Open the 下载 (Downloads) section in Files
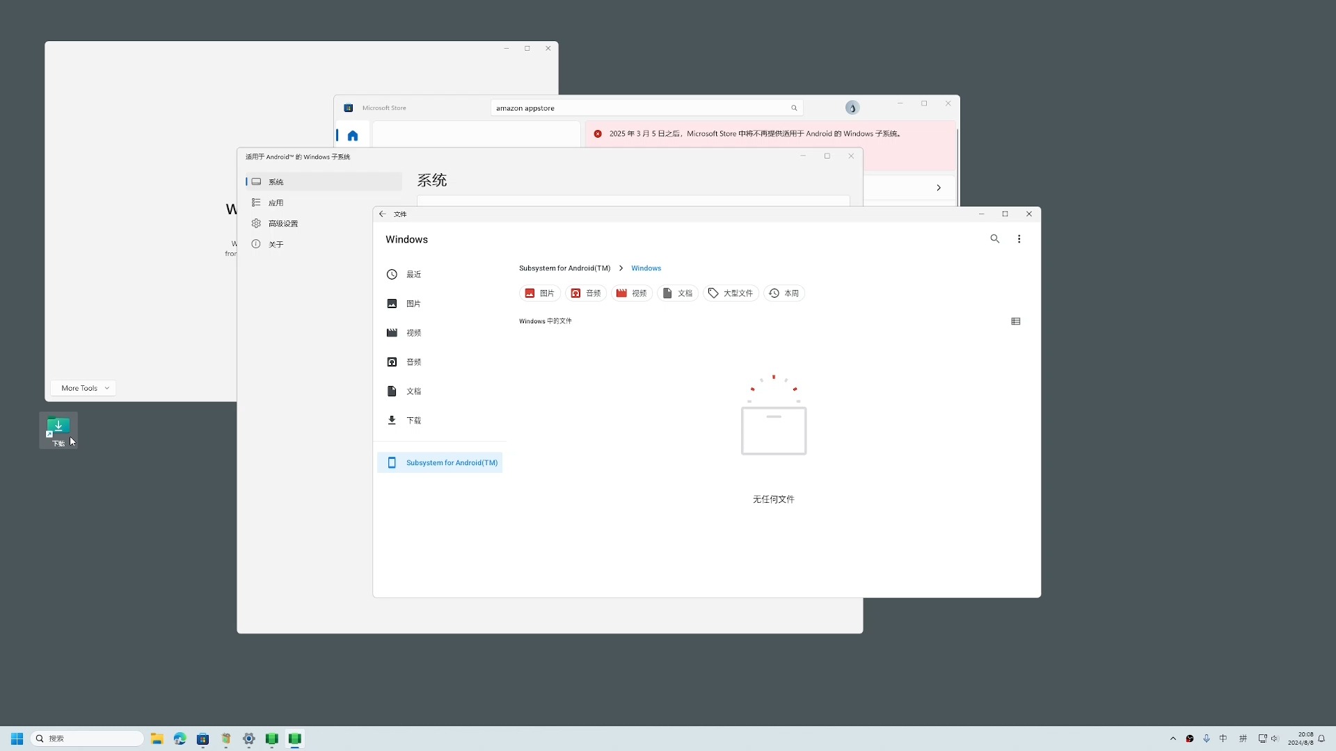Viewport: 1336px width, 751px height. (x=413, y=420)
